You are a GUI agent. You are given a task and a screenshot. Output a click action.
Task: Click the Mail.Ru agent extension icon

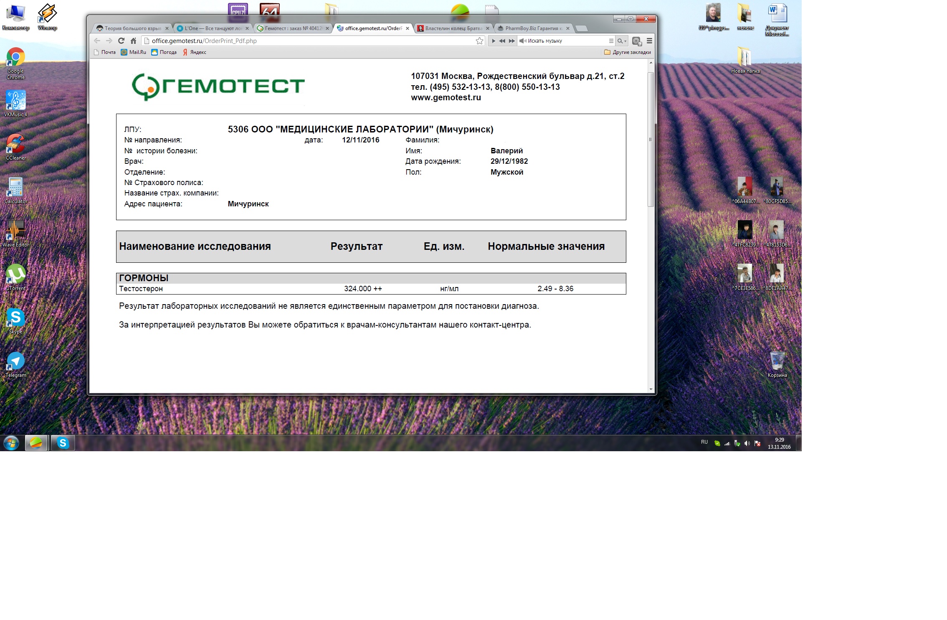point(636,41)
